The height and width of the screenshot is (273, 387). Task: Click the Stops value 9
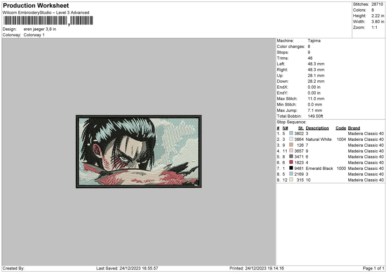pyautogui.click(x=309, y=52)
